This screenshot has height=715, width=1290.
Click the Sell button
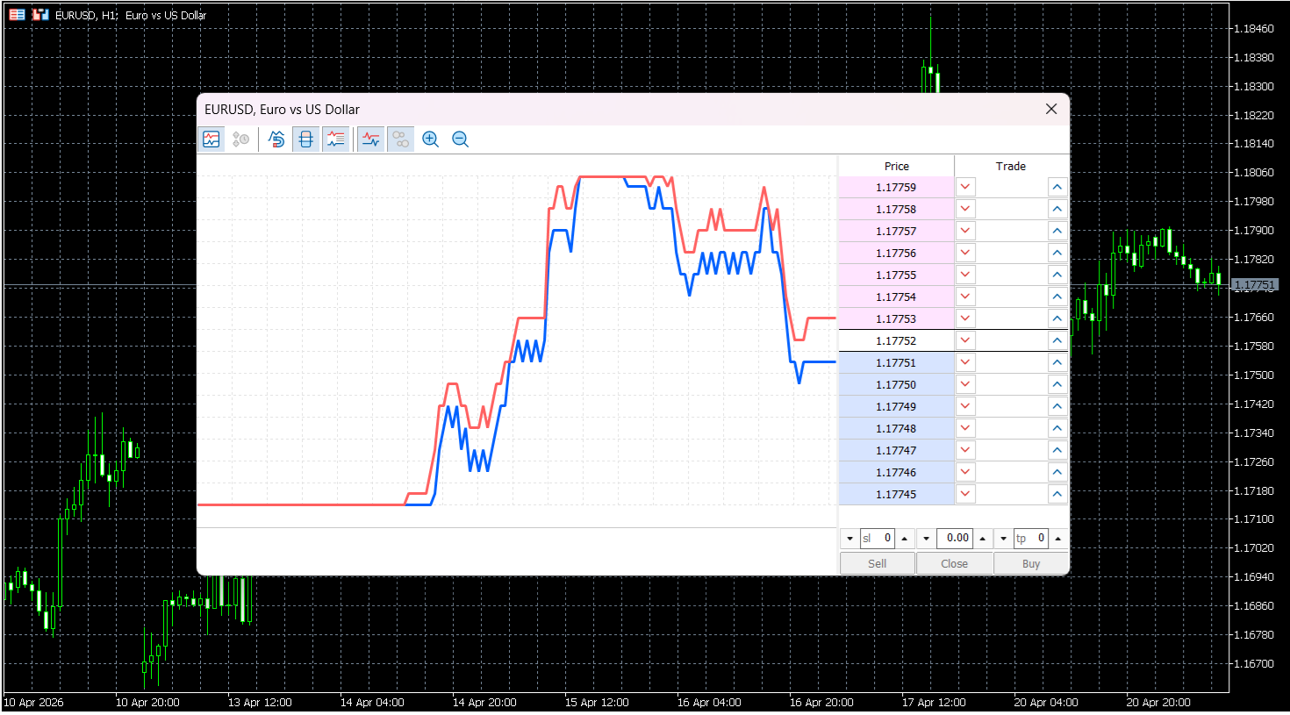pos(878,563)
